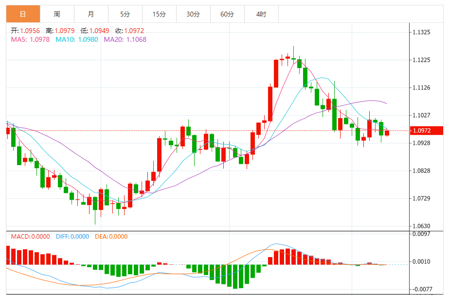The width and height of the screenshot is (449, 295).
Task: Click the 1.0729 price axis label
Action: click(x=421, y=198)
